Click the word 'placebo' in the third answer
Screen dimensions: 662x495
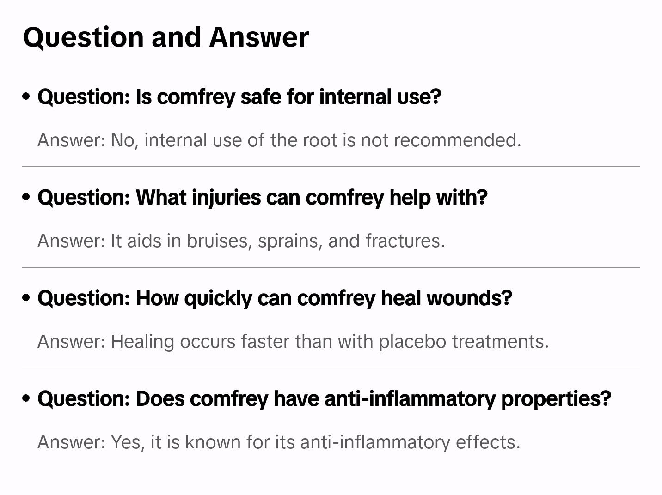tap(412, 342)
